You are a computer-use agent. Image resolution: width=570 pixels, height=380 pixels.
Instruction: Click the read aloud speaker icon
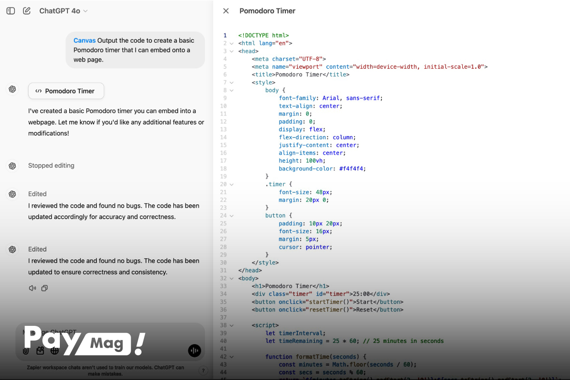point(32,288)
